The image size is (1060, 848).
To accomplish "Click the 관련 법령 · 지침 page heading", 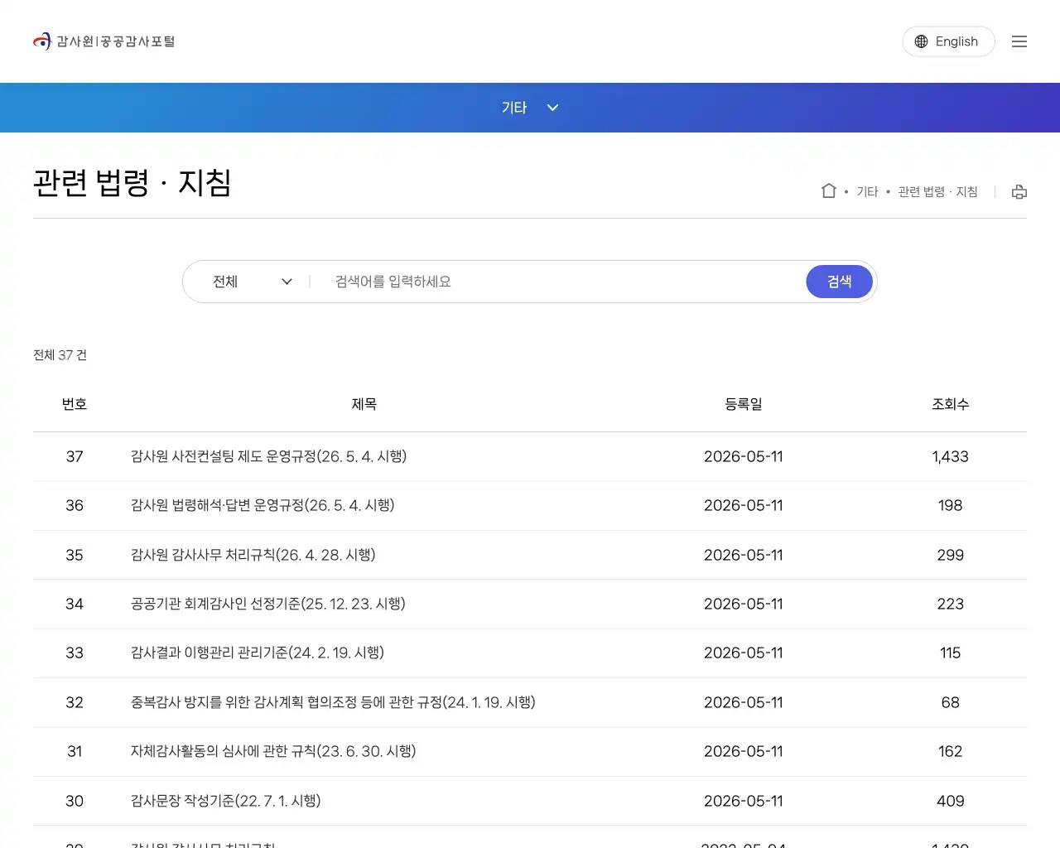I will point(132,183).
